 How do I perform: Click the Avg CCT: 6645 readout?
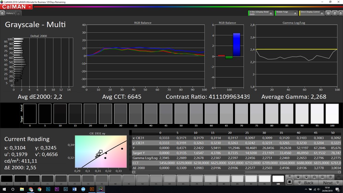click(122, 97)
